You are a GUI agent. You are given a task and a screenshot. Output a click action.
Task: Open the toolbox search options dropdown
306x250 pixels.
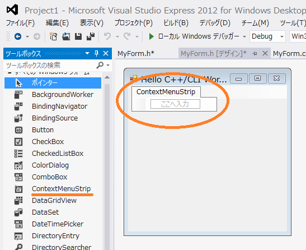108,66
